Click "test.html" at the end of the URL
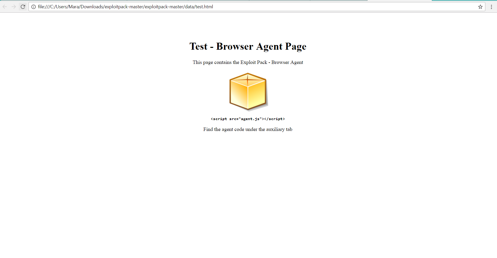Screen dimensions: 497x258 tap(204, 7)
